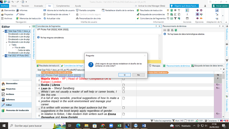Click Idioma de la interfaz de usuario
The width and height of the screenshot is (229, 129).
59,10
